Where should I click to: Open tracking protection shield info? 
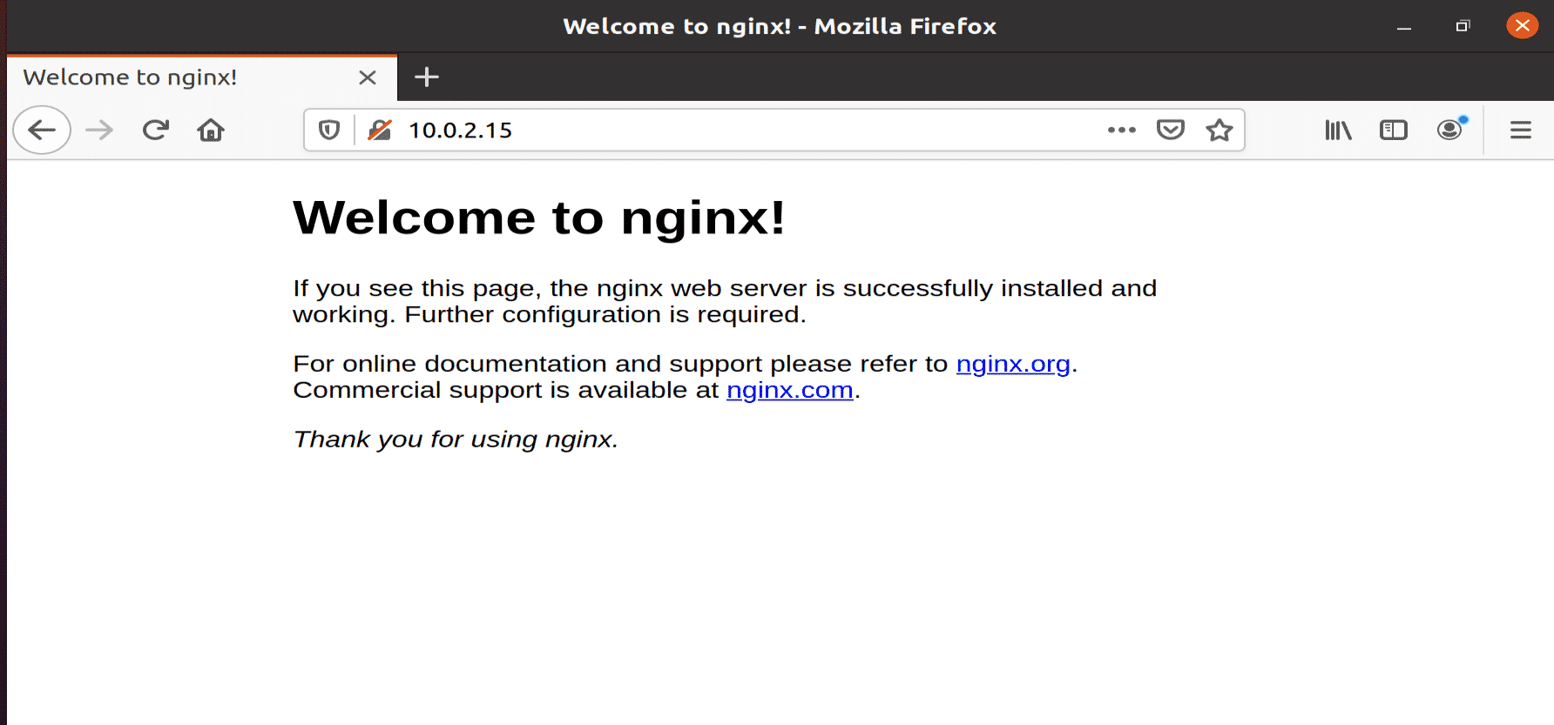329,131
